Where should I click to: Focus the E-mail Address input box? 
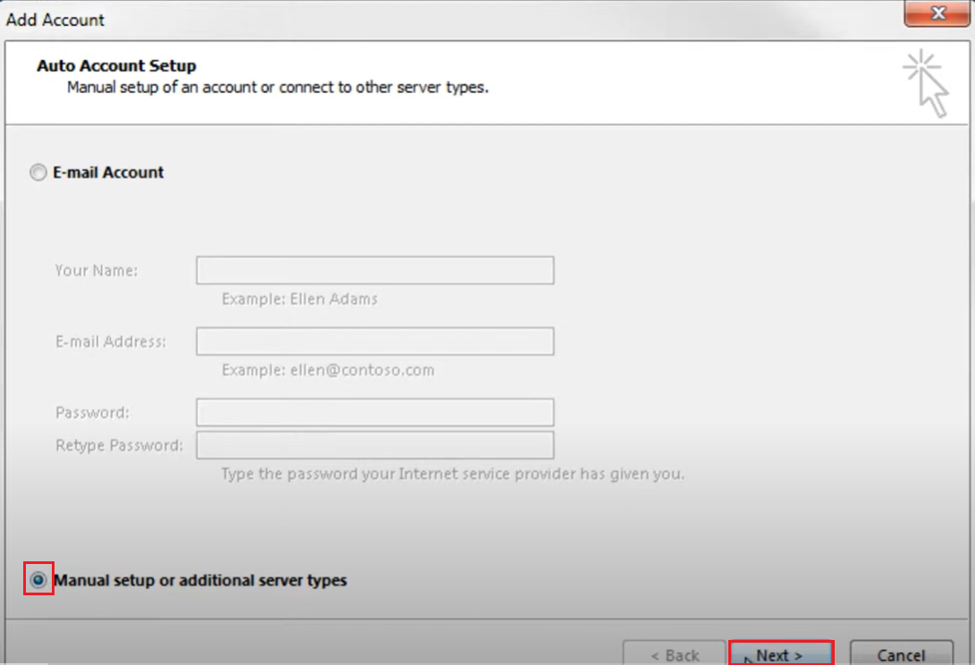coord(374,341)
